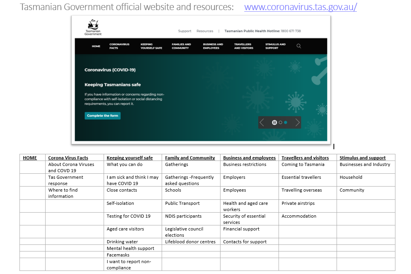
Task: Select the Mental health support table cell
Action: (x=131, y=248)
